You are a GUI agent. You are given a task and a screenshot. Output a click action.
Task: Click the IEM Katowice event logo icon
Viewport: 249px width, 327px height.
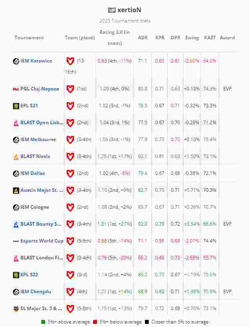pyautogui.click(x=16, y=61)
